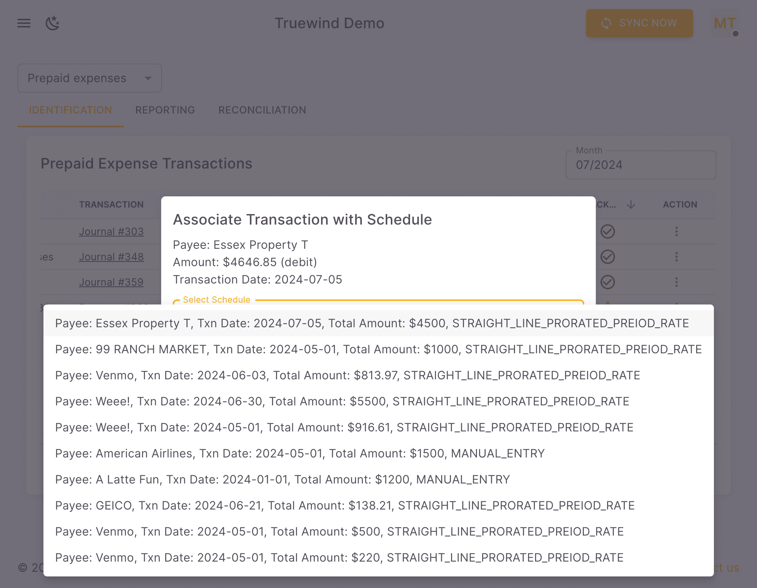Switch to the RECONCILIATION tab

262,110
